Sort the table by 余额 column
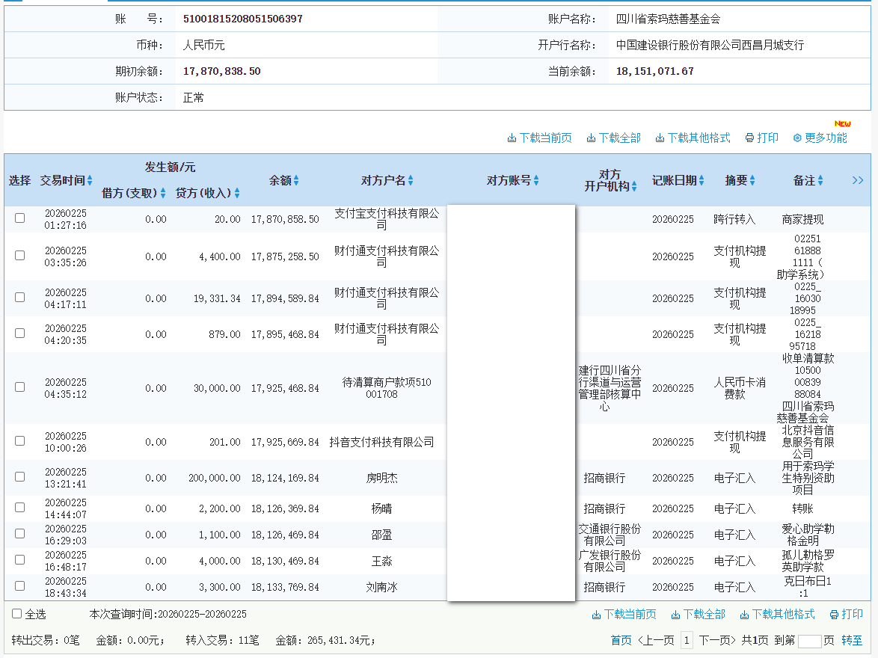The image size is (878, 658). (x=296, y=179)
